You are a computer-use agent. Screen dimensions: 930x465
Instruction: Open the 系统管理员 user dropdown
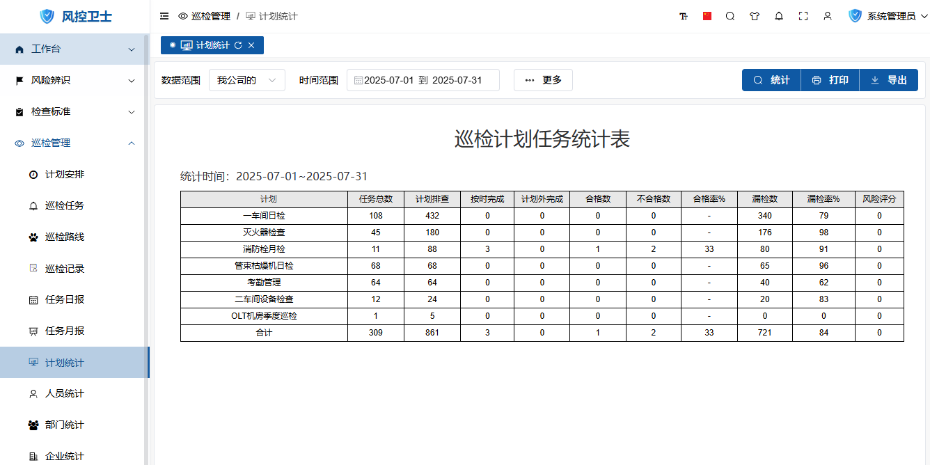pyautogui.click(x=889, y=16)
